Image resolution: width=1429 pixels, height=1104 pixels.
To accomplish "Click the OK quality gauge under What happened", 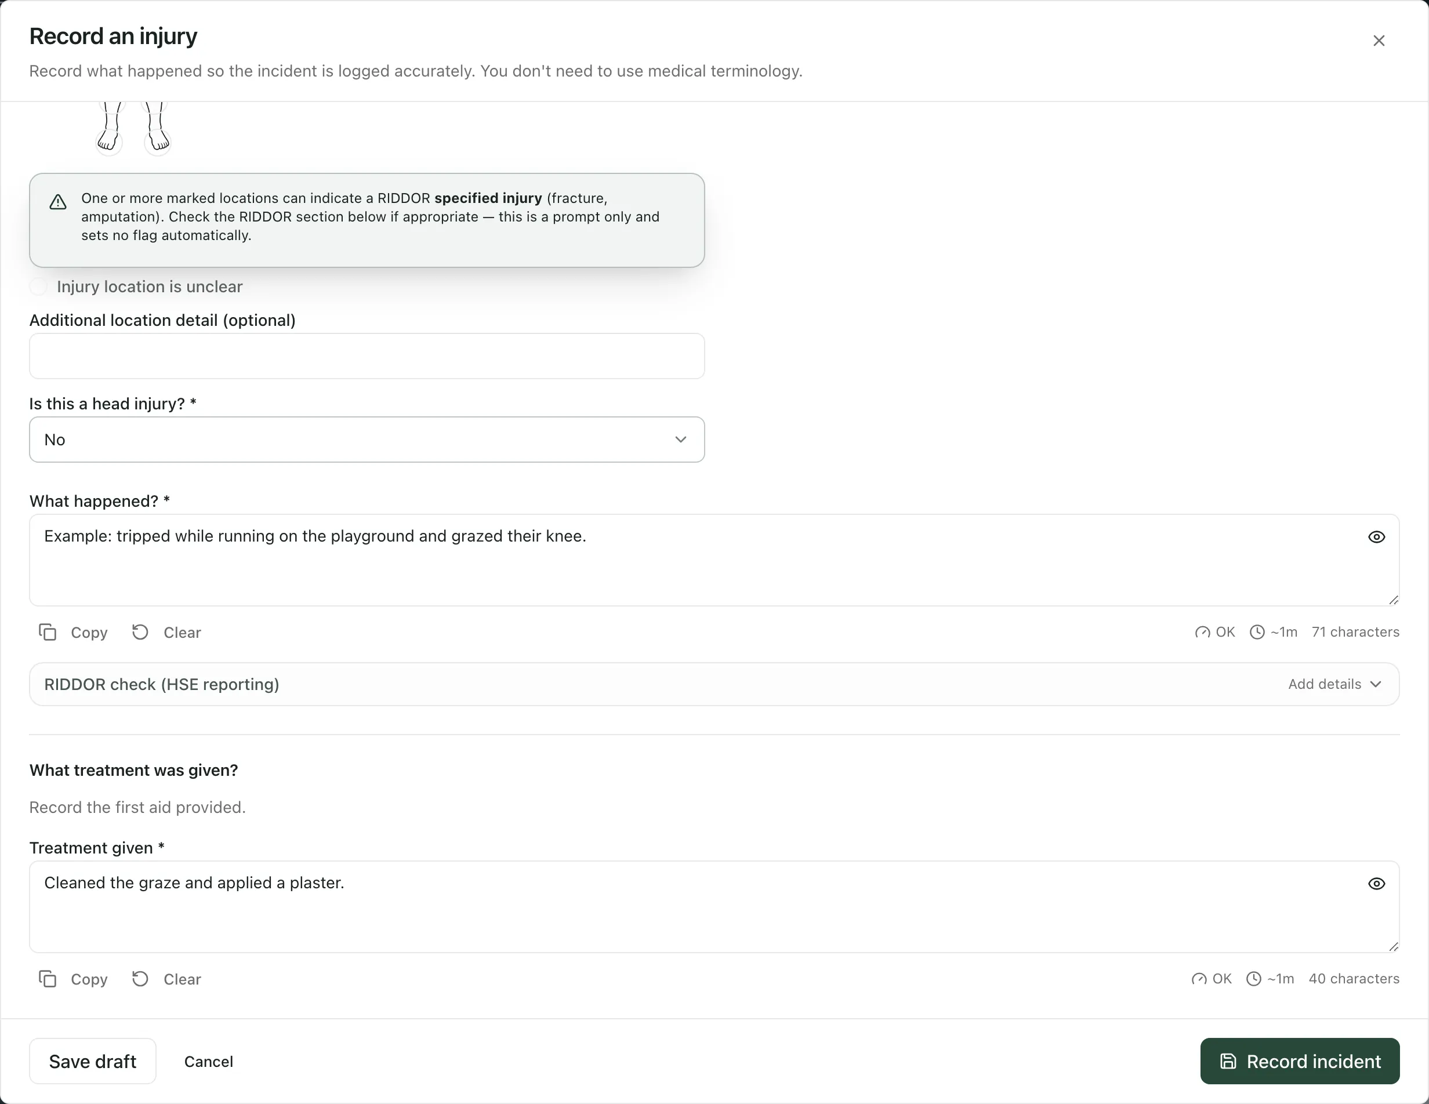I will point(1214,632).
